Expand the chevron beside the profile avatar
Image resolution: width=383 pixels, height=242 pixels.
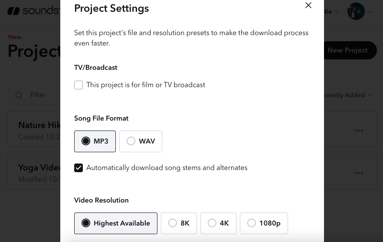[370, 12]
